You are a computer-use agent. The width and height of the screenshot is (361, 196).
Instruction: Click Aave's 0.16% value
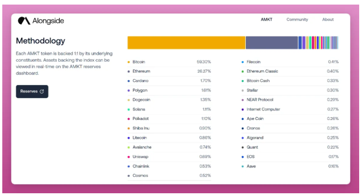click(x=334, y=166)
